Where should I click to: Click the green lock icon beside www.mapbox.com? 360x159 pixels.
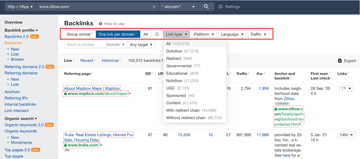tap(65, 94)
